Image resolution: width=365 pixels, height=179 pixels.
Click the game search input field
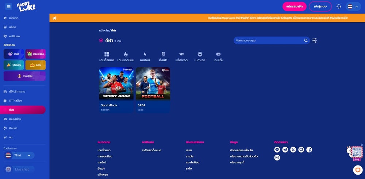(268, 40)
